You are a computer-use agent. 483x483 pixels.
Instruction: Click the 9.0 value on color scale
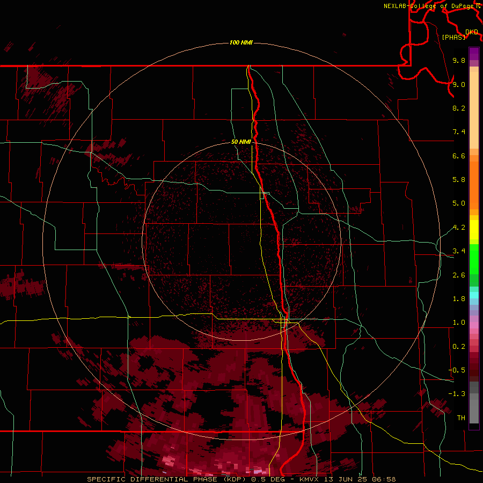coord(459,84)
